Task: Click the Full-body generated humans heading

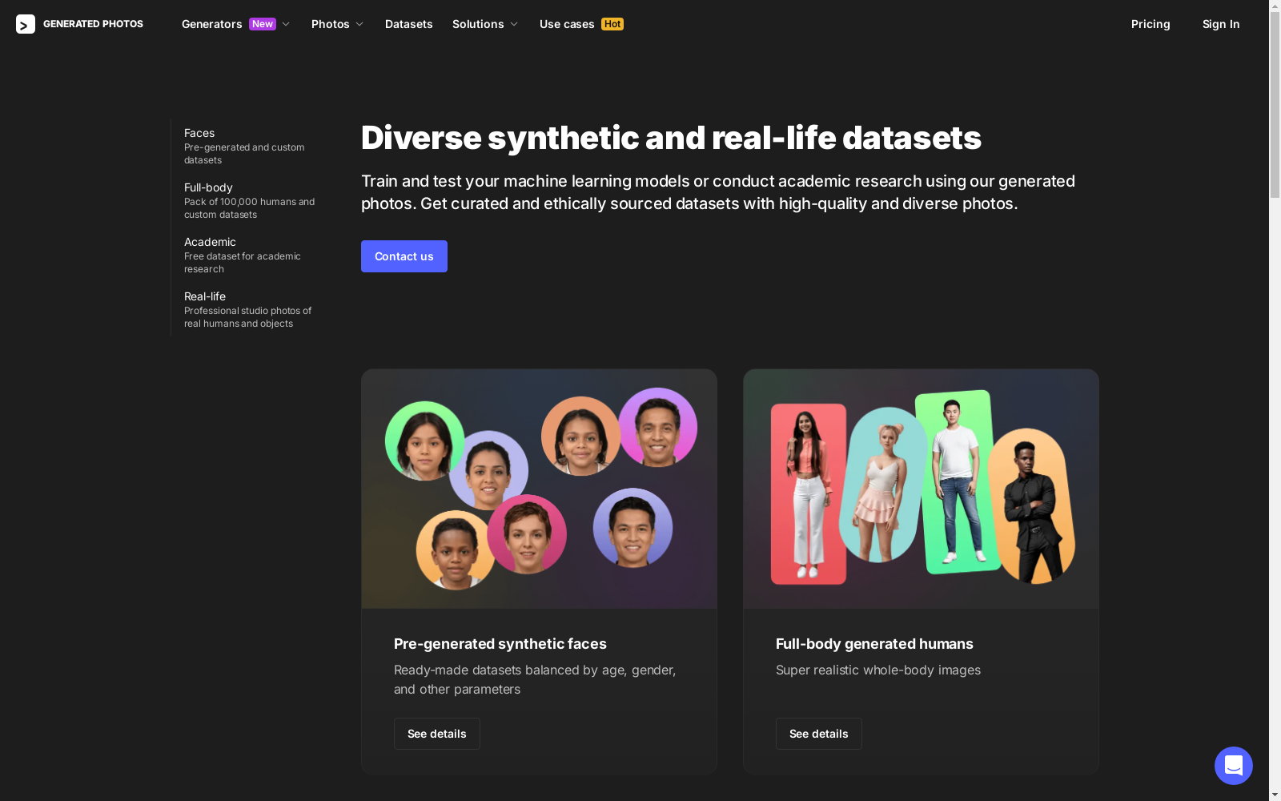Action: point(874,644)
